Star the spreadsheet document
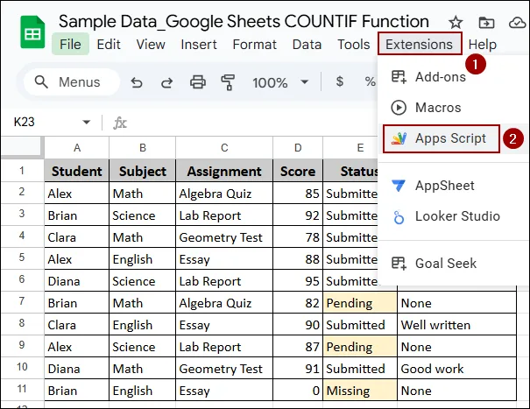The width and height of the screenshot is (530, 409). 456,22
